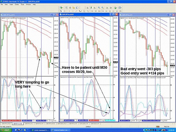Open the Charts menu
Image resolution: width=176 pixels, height=132 pixels.
(x=17, y=5)
